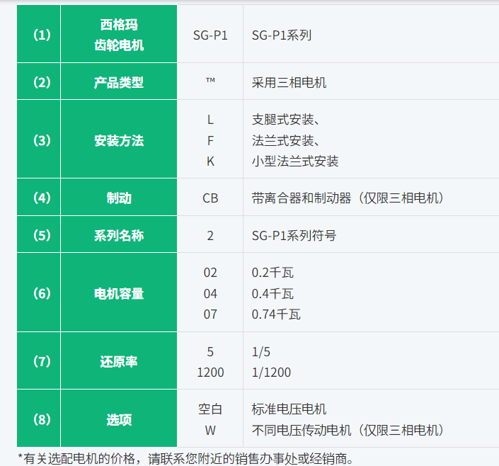Click the 支腿式安装 description
499x466 pixels.
(285, 120)
